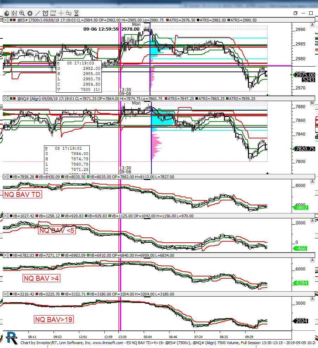Viewport: 318px width, 348px height.
Task: Close the pane with VB=6782.03 legend
Action: (5, 255)
